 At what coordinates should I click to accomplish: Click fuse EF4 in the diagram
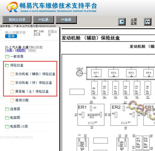[149, 73]
